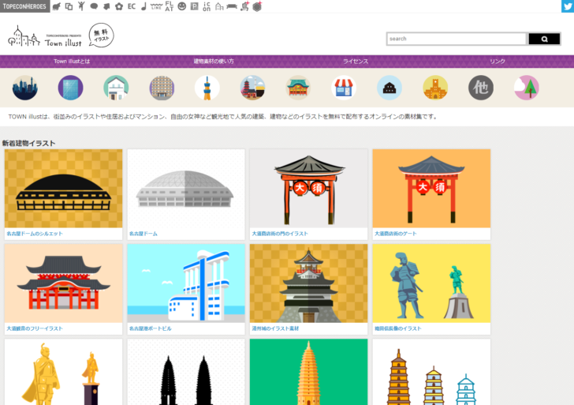Open orange pagoda on green thumbnail
574x405 pixels.
click(x=308, y=372)
